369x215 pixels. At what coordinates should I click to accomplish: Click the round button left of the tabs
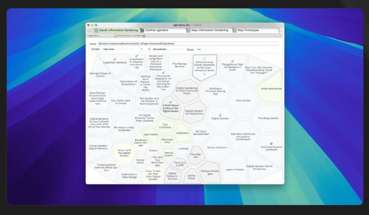tap(89, 31)
